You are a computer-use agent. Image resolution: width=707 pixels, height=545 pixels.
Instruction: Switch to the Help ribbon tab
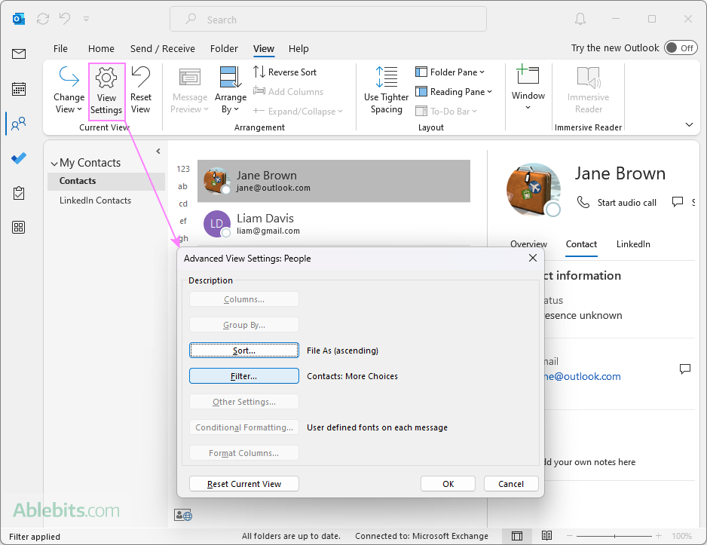298,49
